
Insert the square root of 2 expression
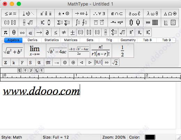[115, 62]
